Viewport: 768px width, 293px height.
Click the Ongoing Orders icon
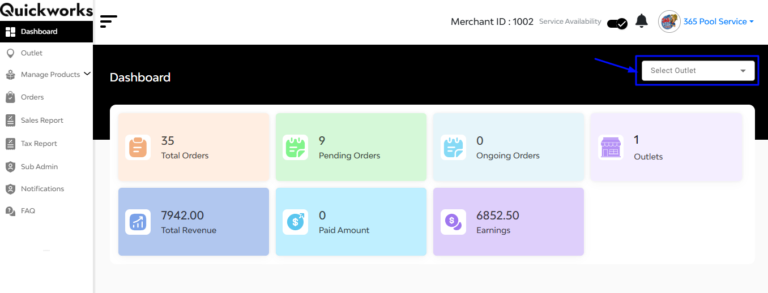(453, 147)
